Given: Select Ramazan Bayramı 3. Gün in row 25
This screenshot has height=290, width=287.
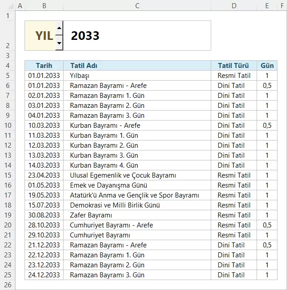Looking at the screenshot, I should (137, 275).
